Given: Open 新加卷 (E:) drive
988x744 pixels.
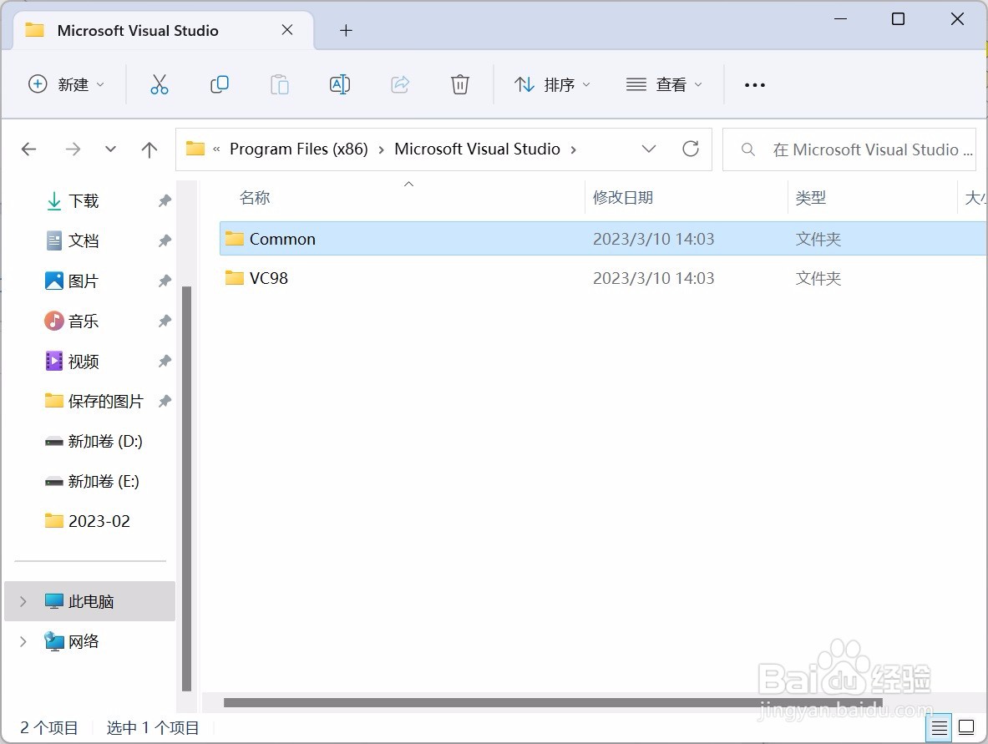Looking at the screenshot, I should [104, 481].
